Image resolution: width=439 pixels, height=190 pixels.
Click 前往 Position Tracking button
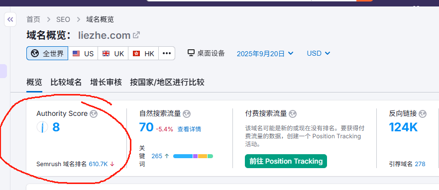tap(286, 161)
